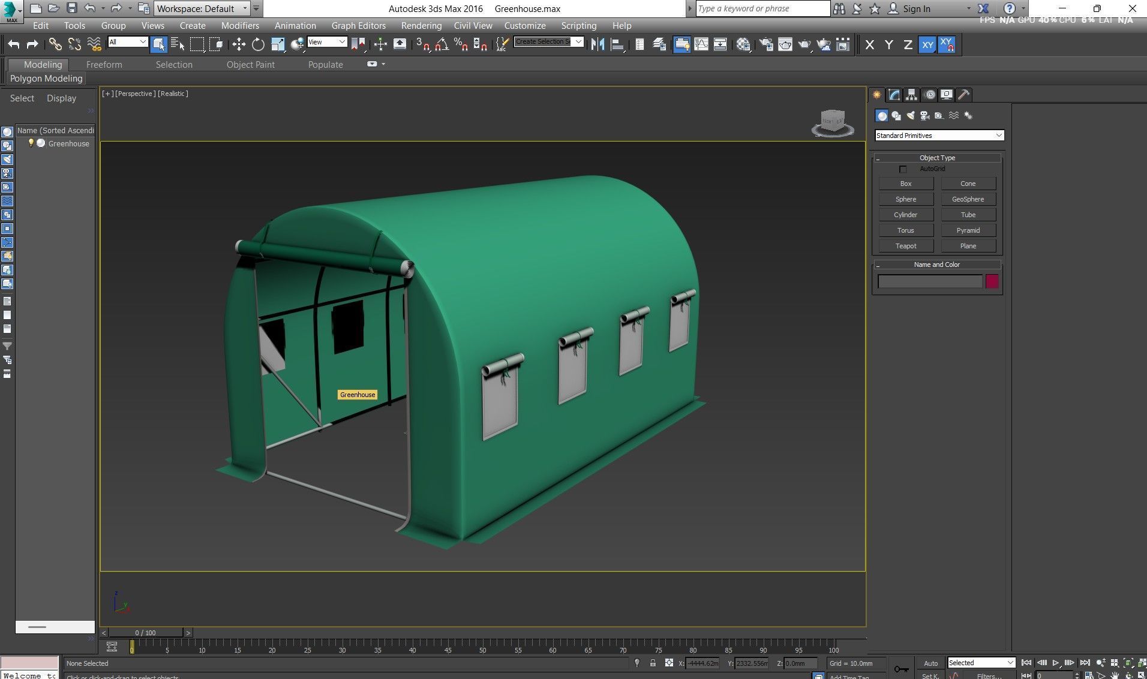This screenshot has width=1147, height=679.
Task: Toggle the 3D Snaps button
Action: (423, 44)
